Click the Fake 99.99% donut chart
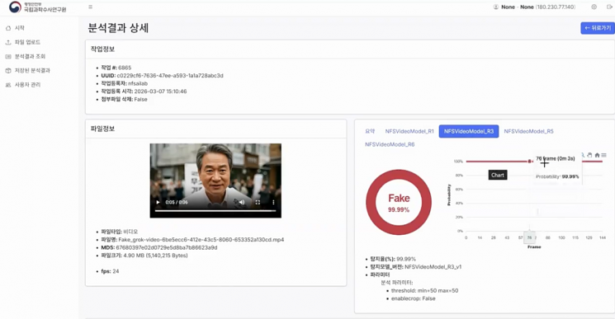615x319 pixels. pyautogui.click(x=399, y=202)
